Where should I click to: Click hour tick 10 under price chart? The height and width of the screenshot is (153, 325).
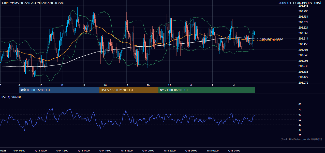tap(41, 85)
